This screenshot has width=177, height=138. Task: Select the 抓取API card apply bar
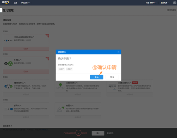point(26,117)
